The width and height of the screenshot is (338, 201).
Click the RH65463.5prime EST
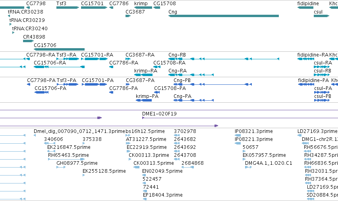click(66, 159)
